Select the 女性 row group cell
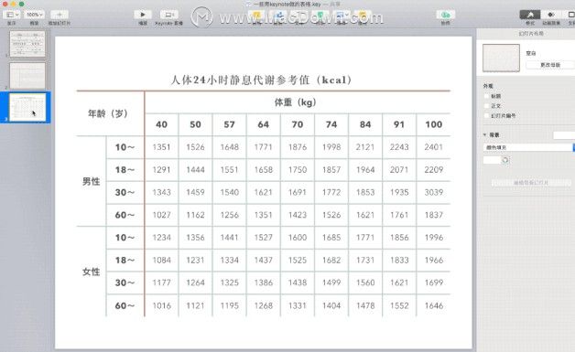 tap(92, 272)
